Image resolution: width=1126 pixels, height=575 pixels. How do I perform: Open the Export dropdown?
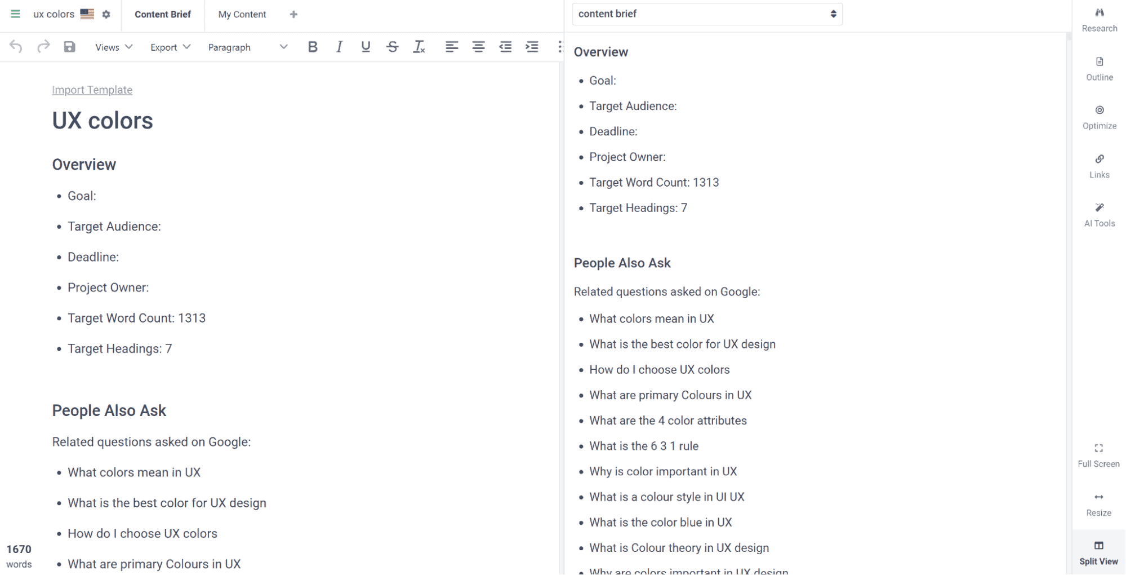point(169,47)
